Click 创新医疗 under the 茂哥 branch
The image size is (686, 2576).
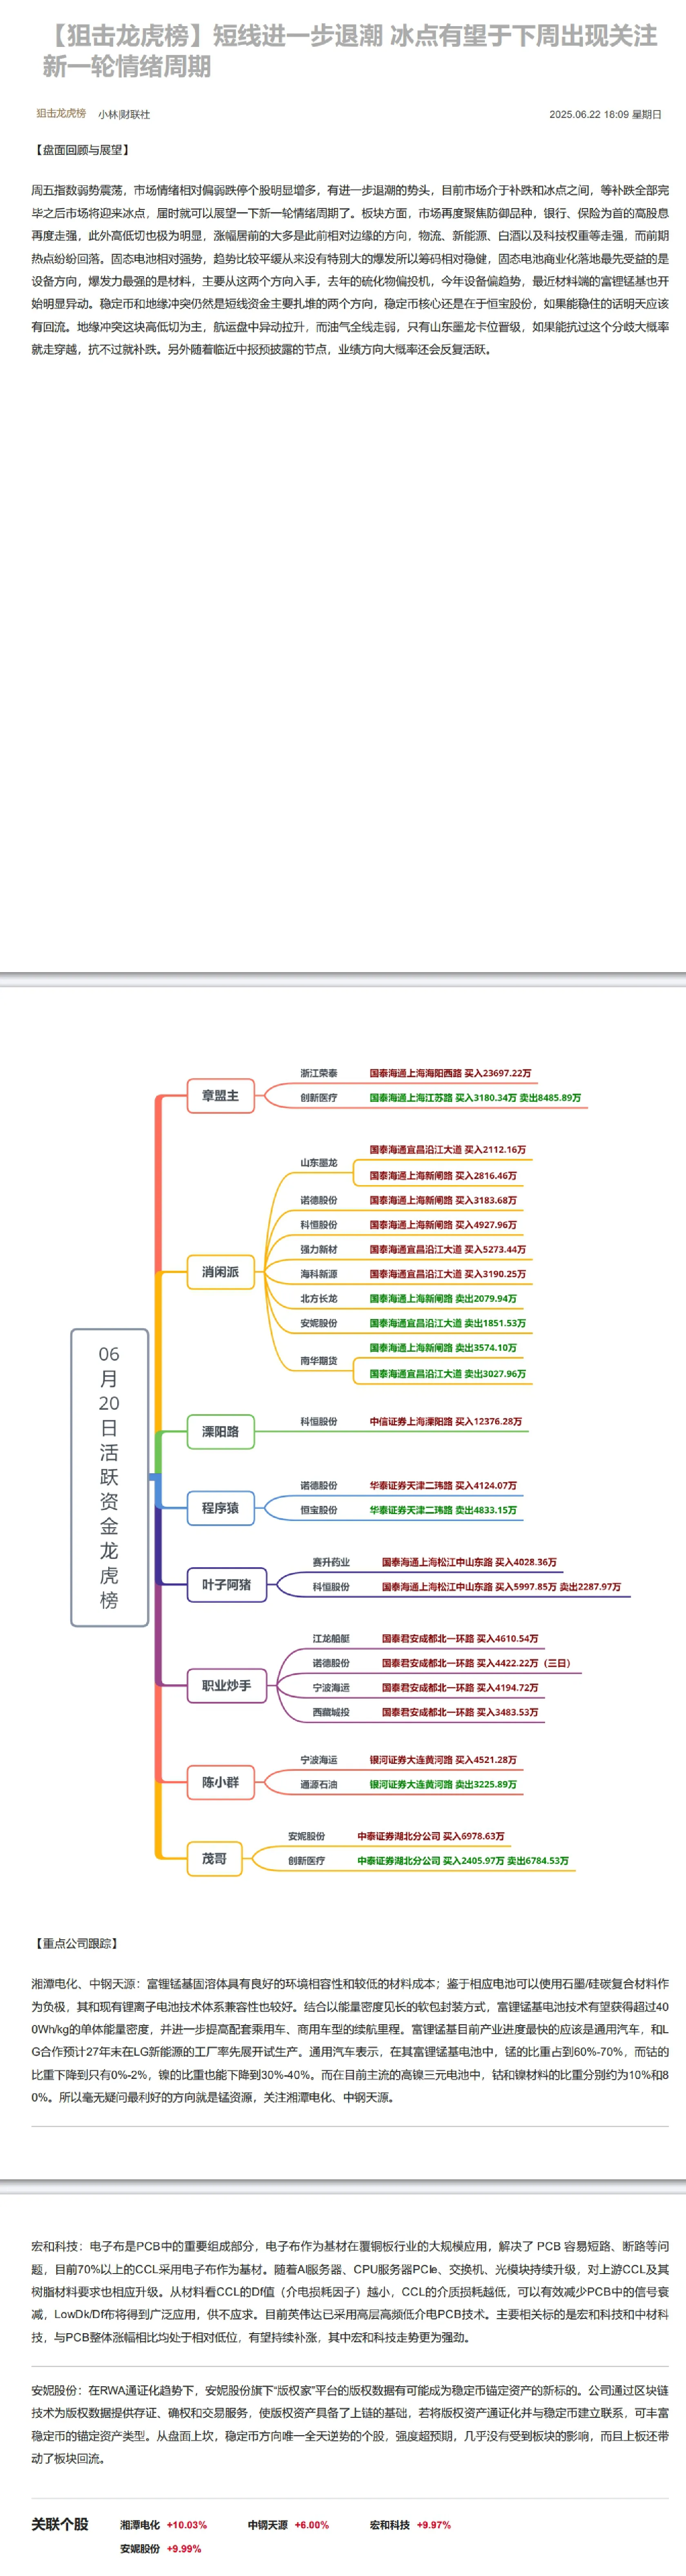pyautogui.click(x=306, y=1861)
